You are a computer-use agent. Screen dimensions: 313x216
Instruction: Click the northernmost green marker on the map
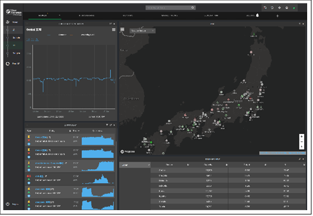(254, 35)
